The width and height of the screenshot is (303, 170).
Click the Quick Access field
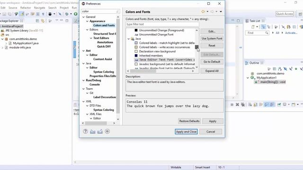pyautogui.click(x=285, y=14)
